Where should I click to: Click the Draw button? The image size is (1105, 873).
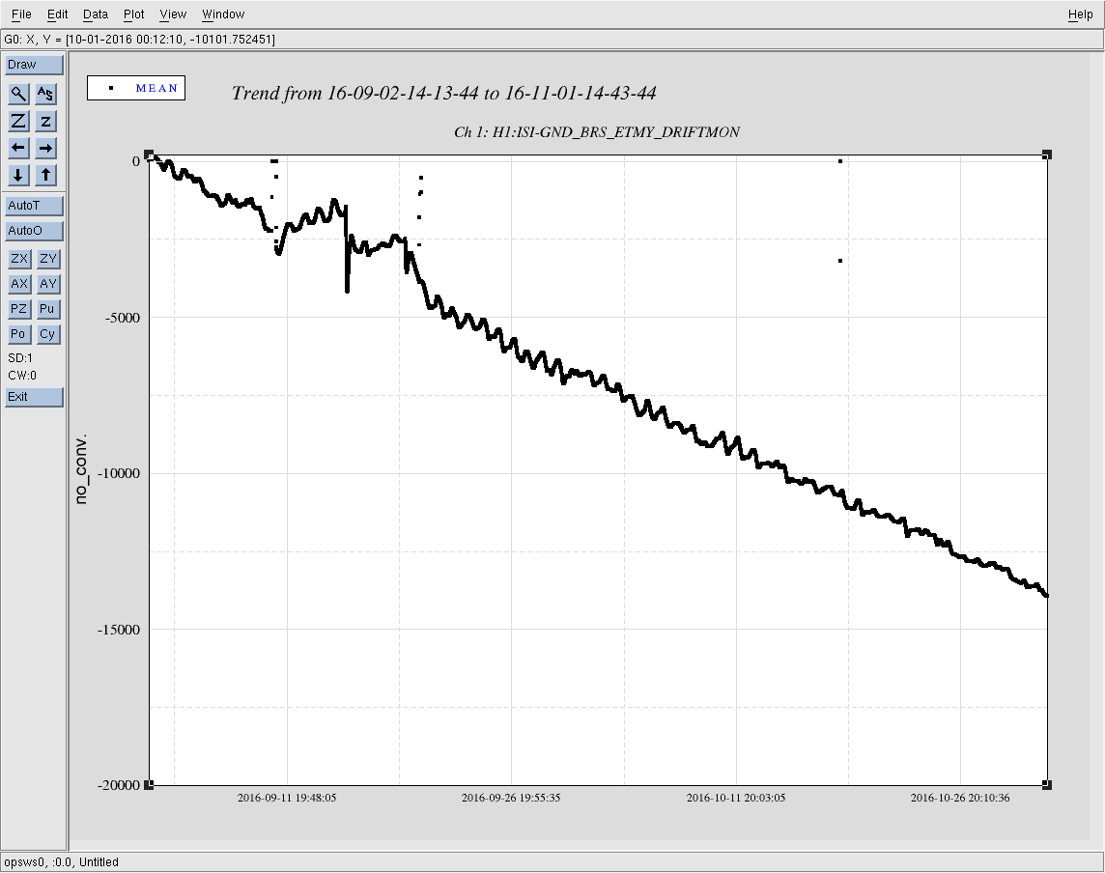(34, 65)
